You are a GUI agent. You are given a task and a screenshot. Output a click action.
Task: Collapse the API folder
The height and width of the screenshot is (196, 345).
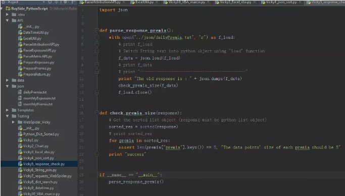[7, 21]
